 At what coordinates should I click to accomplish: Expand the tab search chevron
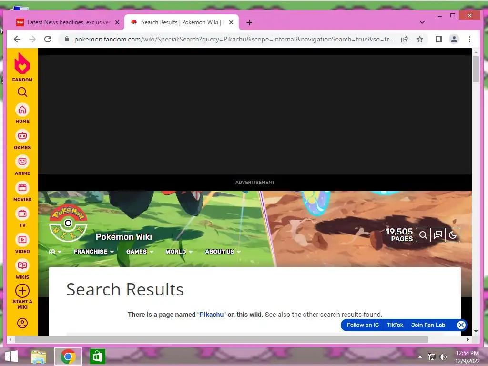422,22
